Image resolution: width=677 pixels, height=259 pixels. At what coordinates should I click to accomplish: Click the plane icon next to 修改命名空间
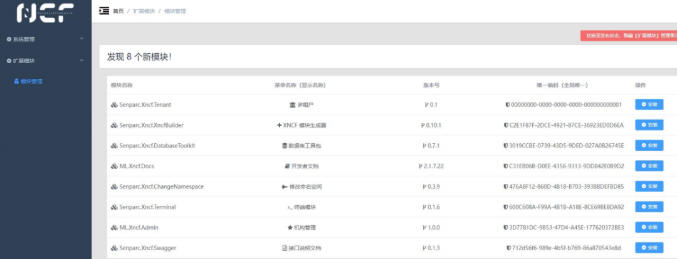coord(284,186)
